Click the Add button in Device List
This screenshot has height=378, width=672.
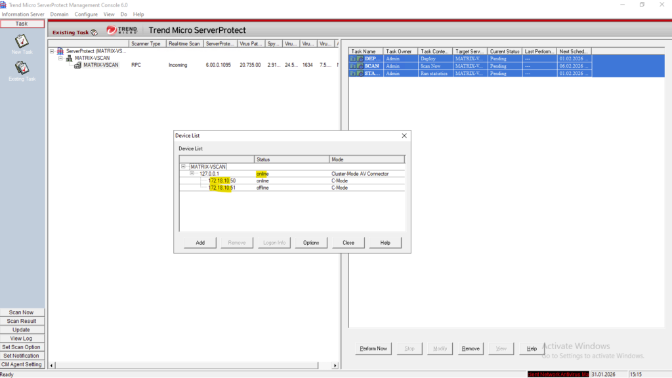(200, 243)
